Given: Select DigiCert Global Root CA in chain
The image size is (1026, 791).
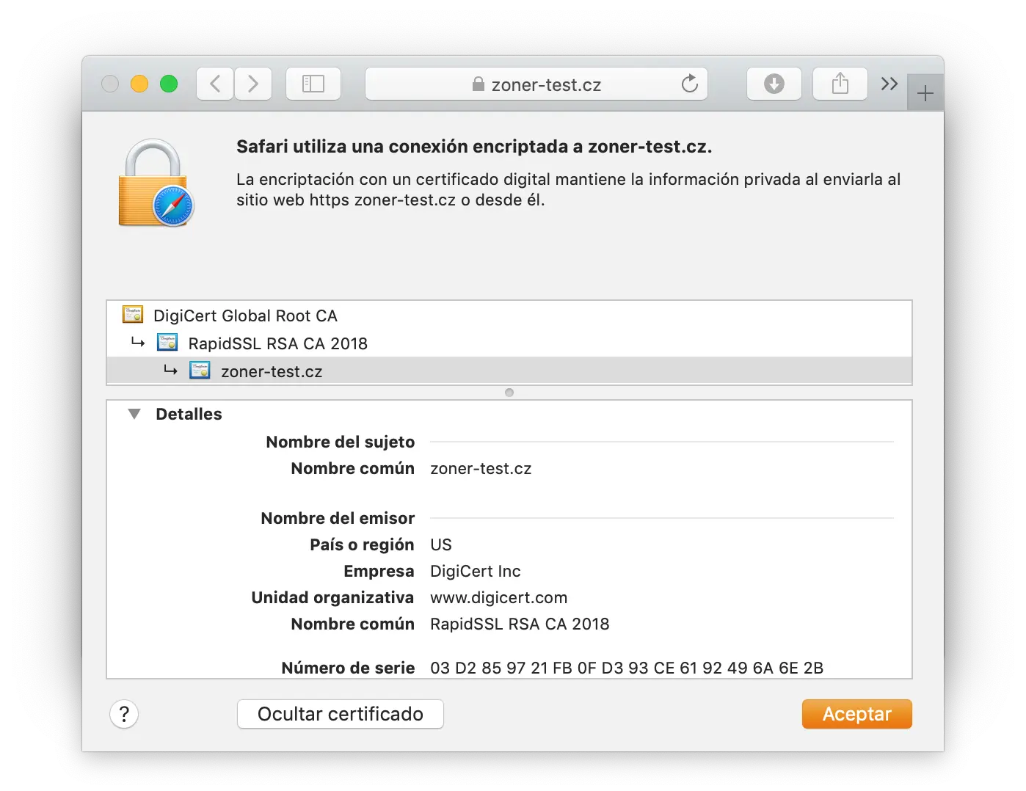Looking at the screenshot, I should [509, 316].
